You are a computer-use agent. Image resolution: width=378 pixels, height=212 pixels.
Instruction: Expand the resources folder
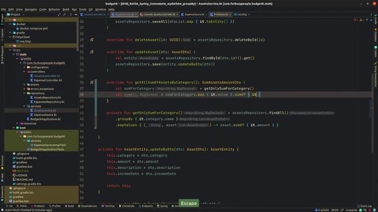pyautogui.click(x=17, y=124)
